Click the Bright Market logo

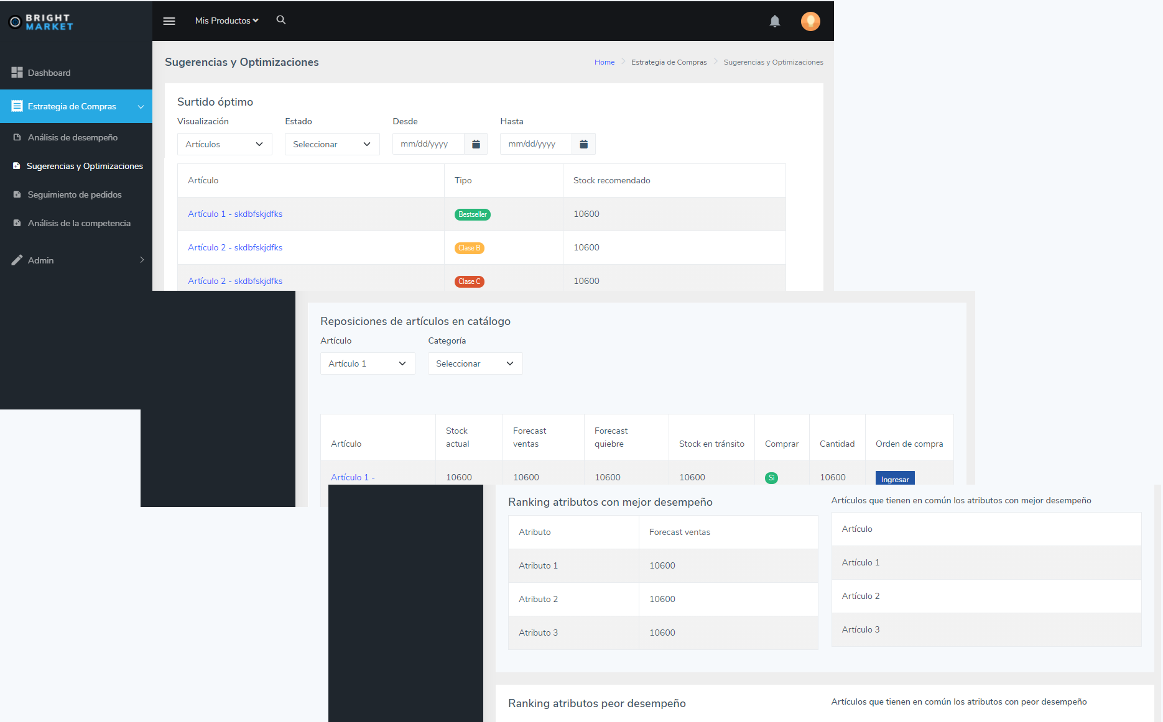41,22
